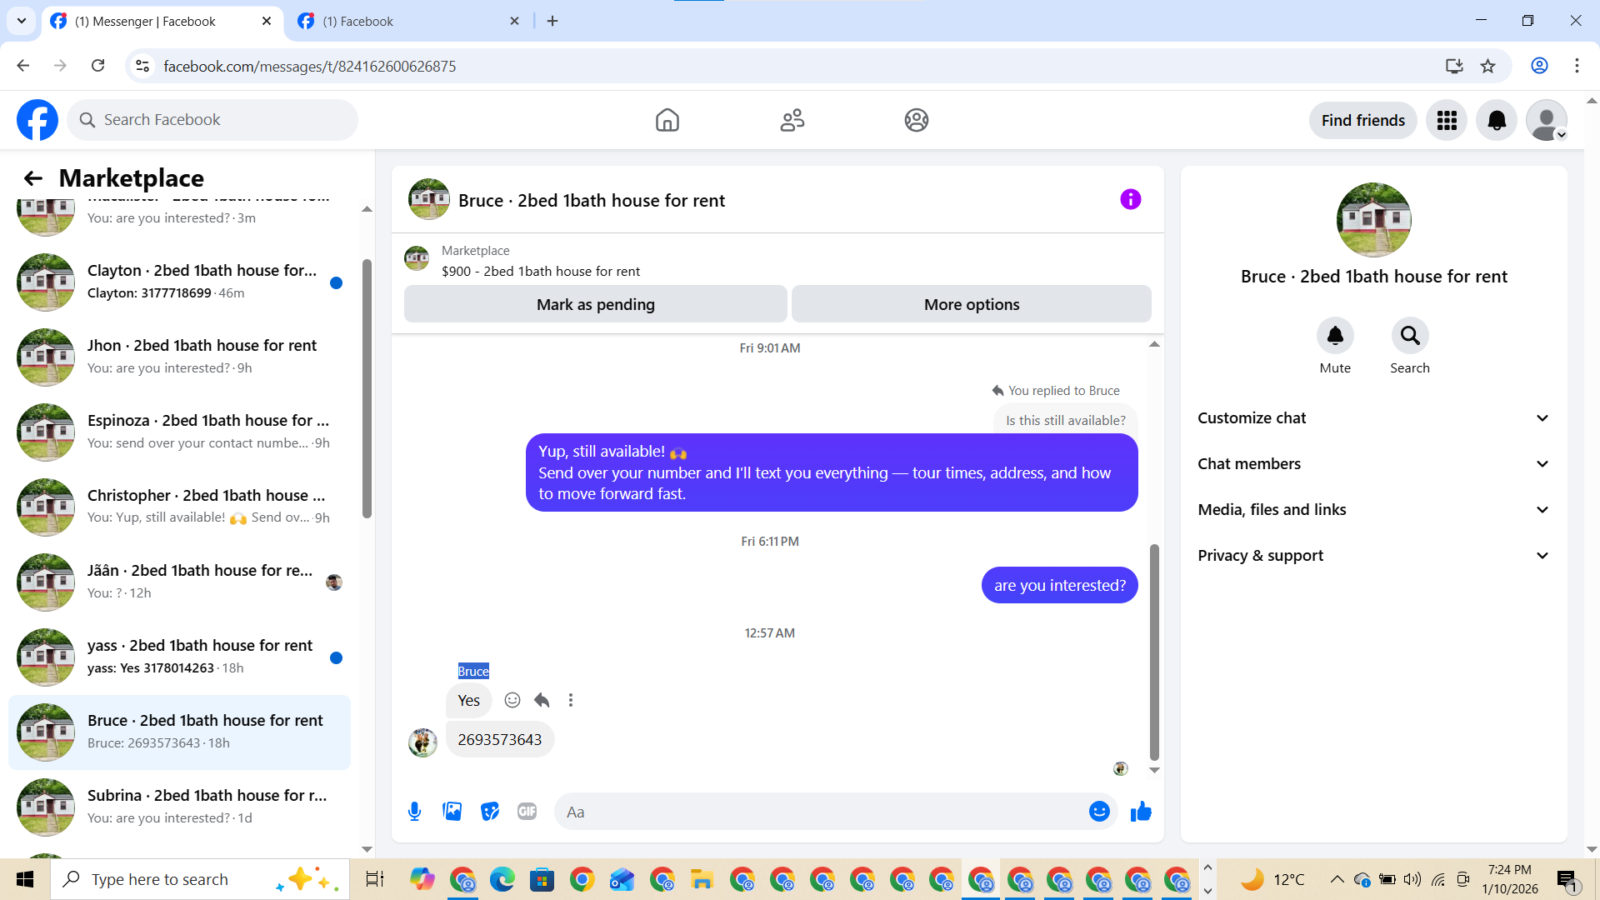Attach a photo using the image icon
The width and height of the screenshot is (1600, 900).
(x=452, y=812)
